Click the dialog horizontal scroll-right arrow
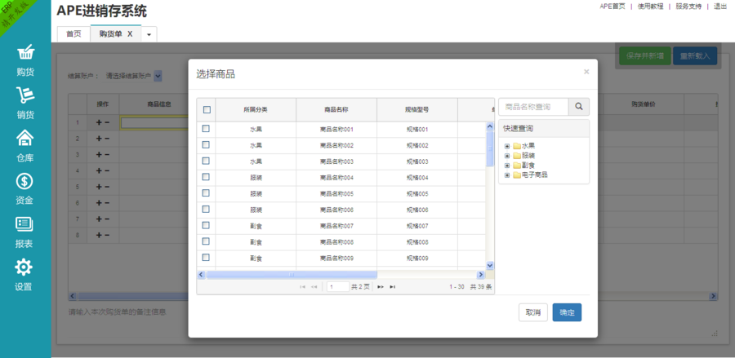Image resolution: width=735 pixels, height=358 pixels. (x=480, y=275)
